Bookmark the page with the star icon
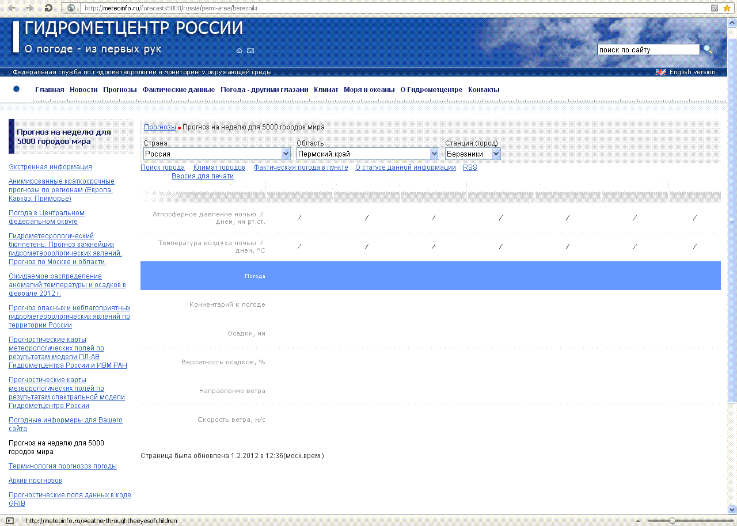 [x=727, y=8]
